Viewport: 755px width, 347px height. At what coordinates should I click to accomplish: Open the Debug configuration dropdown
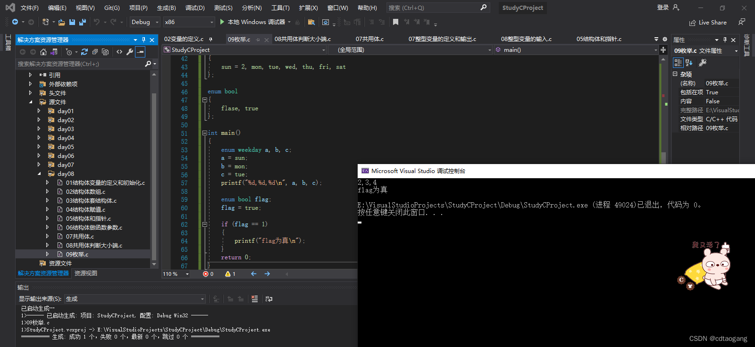[x=145, y=22]
